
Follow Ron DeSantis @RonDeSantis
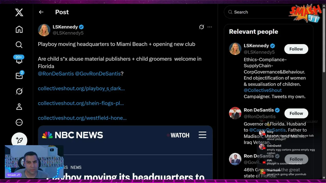296,113
